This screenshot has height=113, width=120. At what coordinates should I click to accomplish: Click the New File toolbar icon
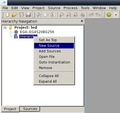(7, 15)
